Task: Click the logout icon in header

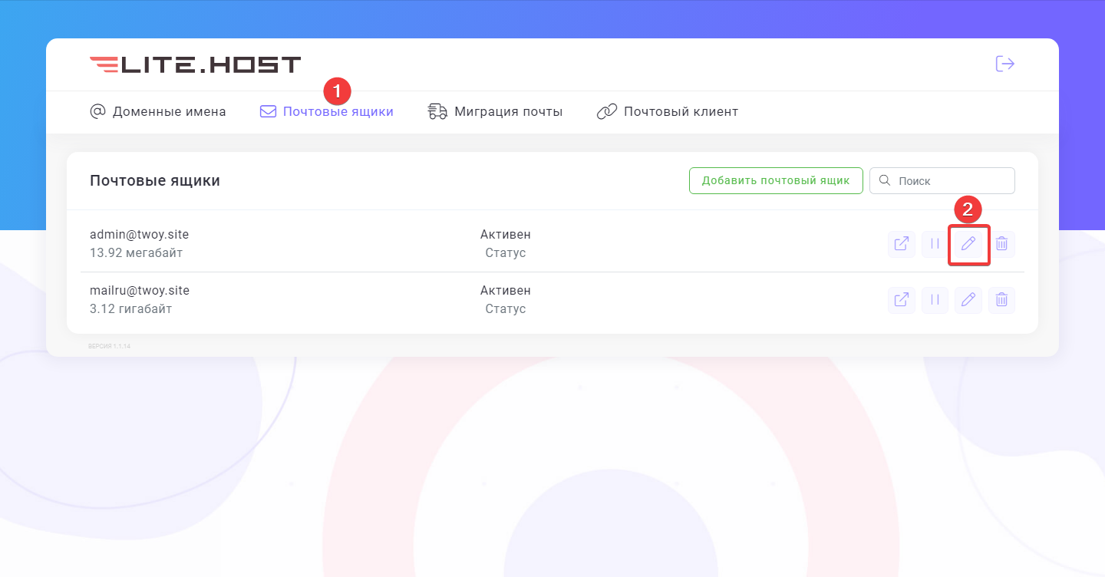Action: pos(1004,64)
